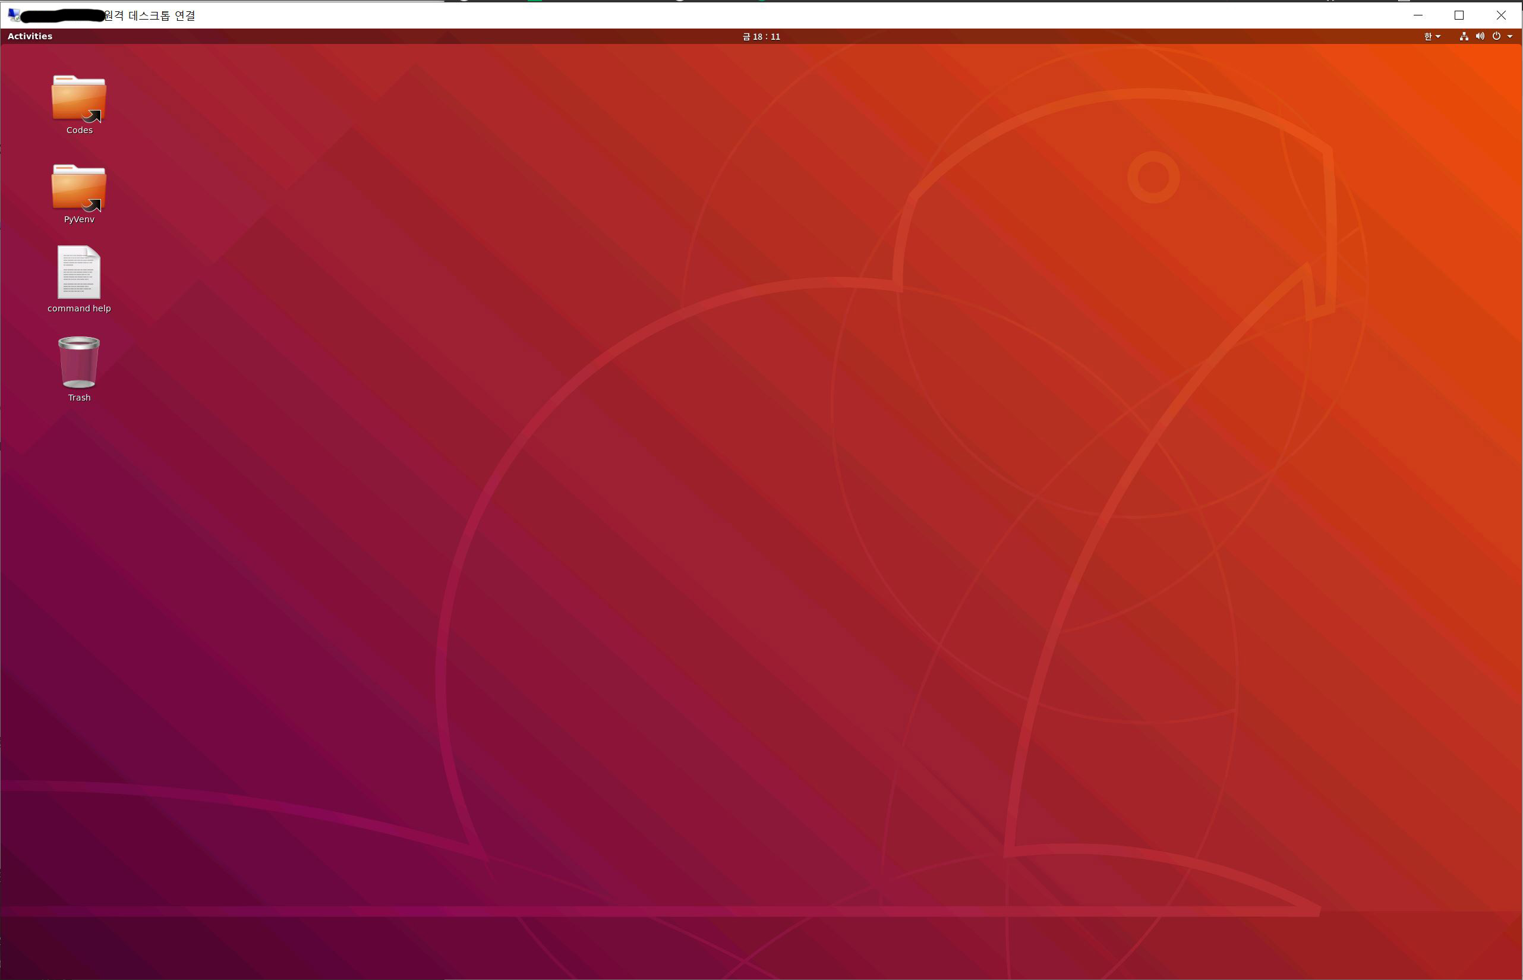Image resolution: width=1523 pixels, height=980 pixels.
Task: Click the 'Trash' label text
Action: tap(80, 398)
